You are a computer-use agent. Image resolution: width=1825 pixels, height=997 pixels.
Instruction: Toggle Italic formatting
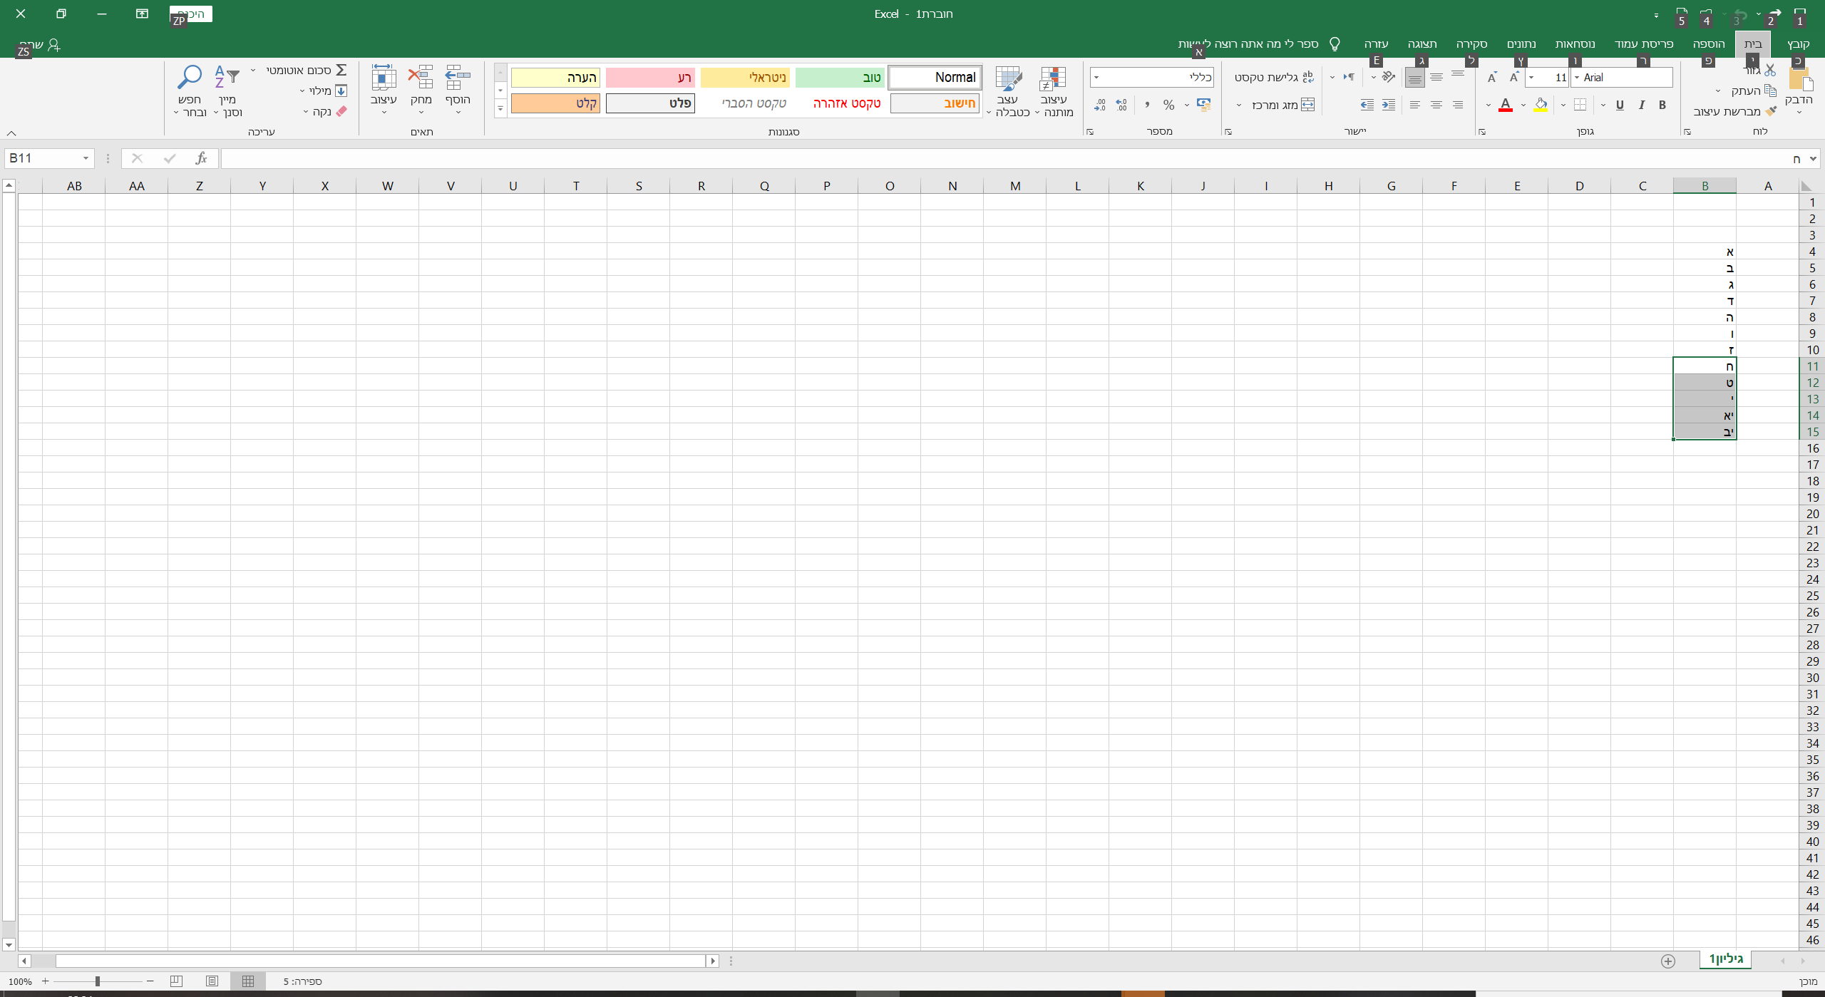(x=1642, y=105)
